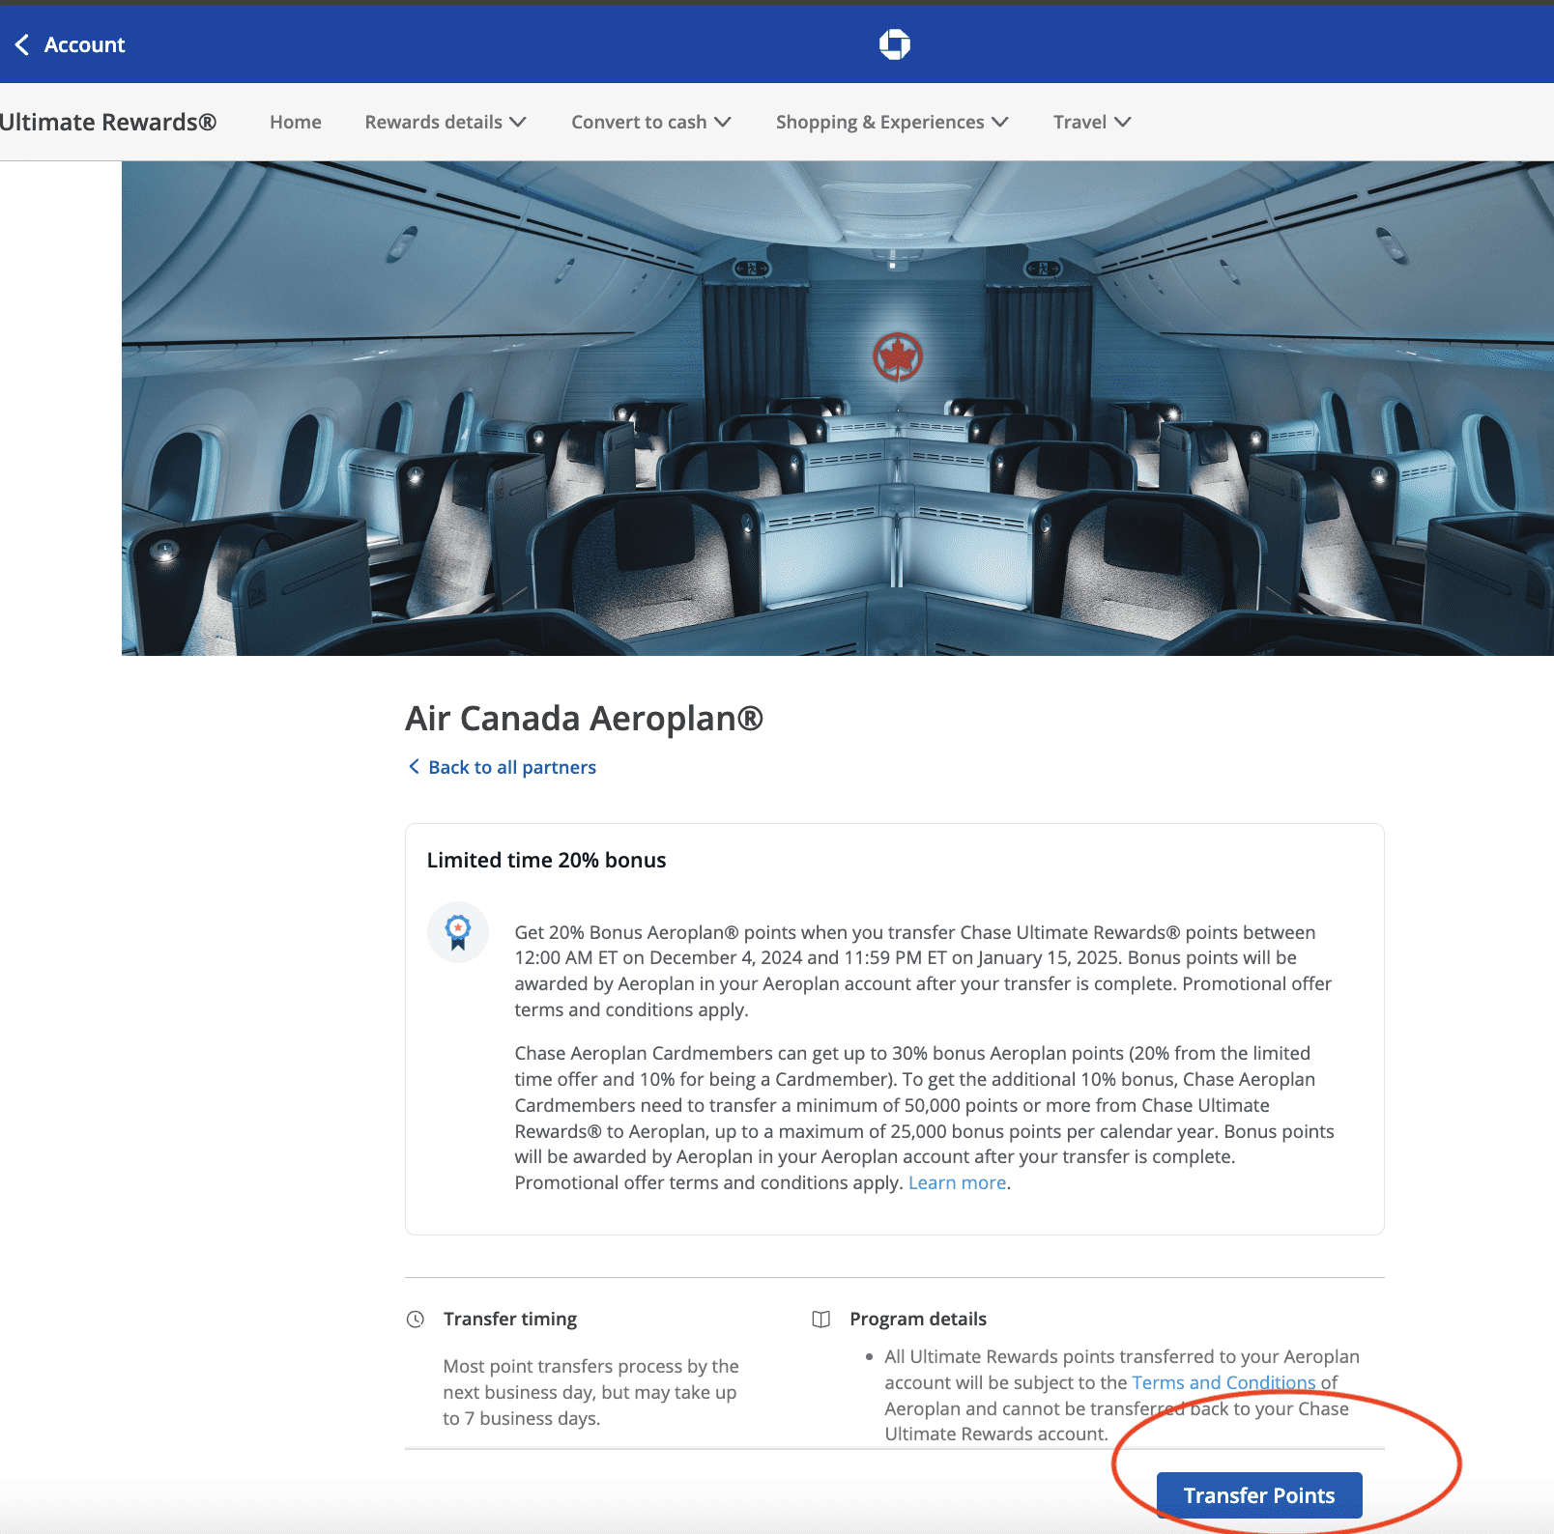Click Back to all partners link
This screenshot has width=1554, height=1534.
[x=512, y=767]
